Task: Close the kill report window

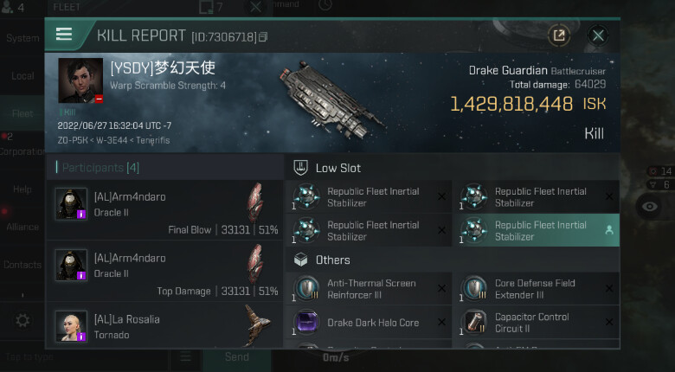Action: pyautogui.click(x=597, y=35)
